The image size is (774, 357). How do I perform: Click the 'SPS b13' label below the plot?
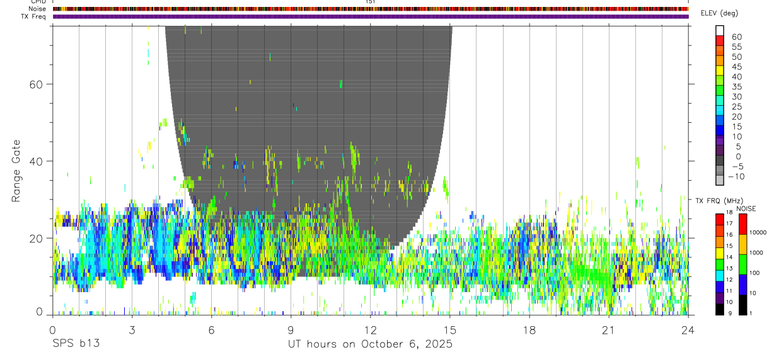pos(76,344)
